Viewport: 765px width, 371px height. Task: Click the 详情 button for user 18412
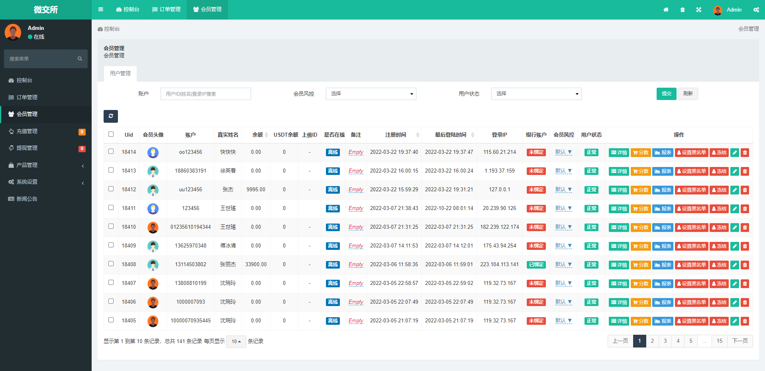point(618,190)
